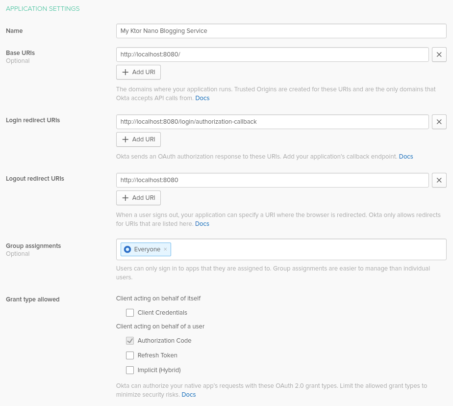Add another URI under Base URIs
Screen dimensions: 453x406
point(138,72)
